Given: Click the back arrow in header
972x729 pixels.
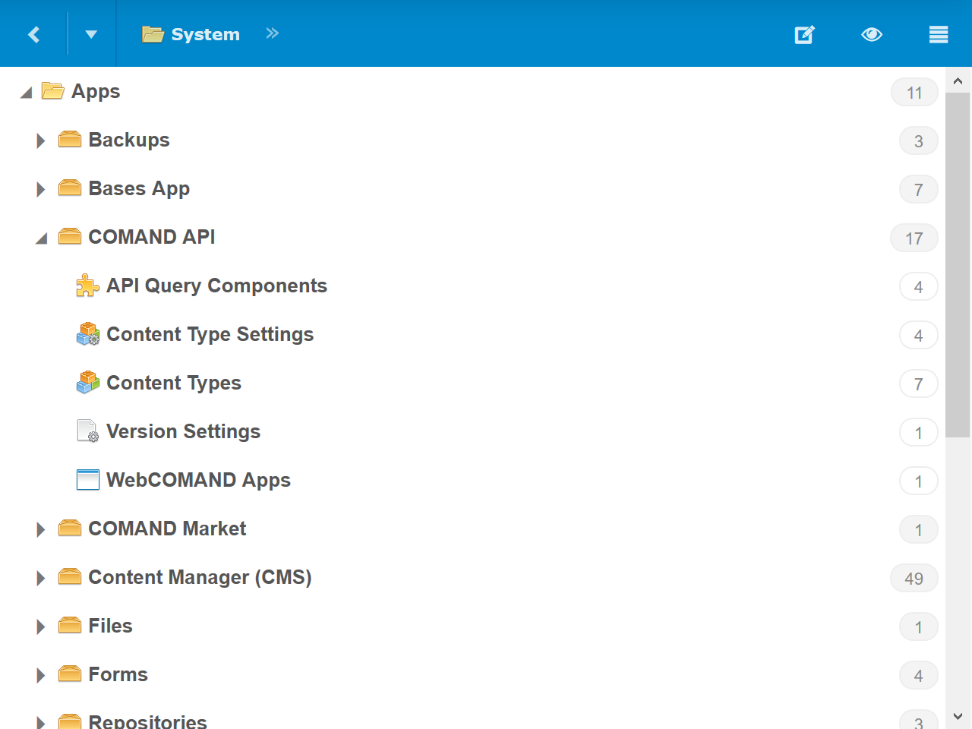Looking at the screenshot, I should click(33, 34).
